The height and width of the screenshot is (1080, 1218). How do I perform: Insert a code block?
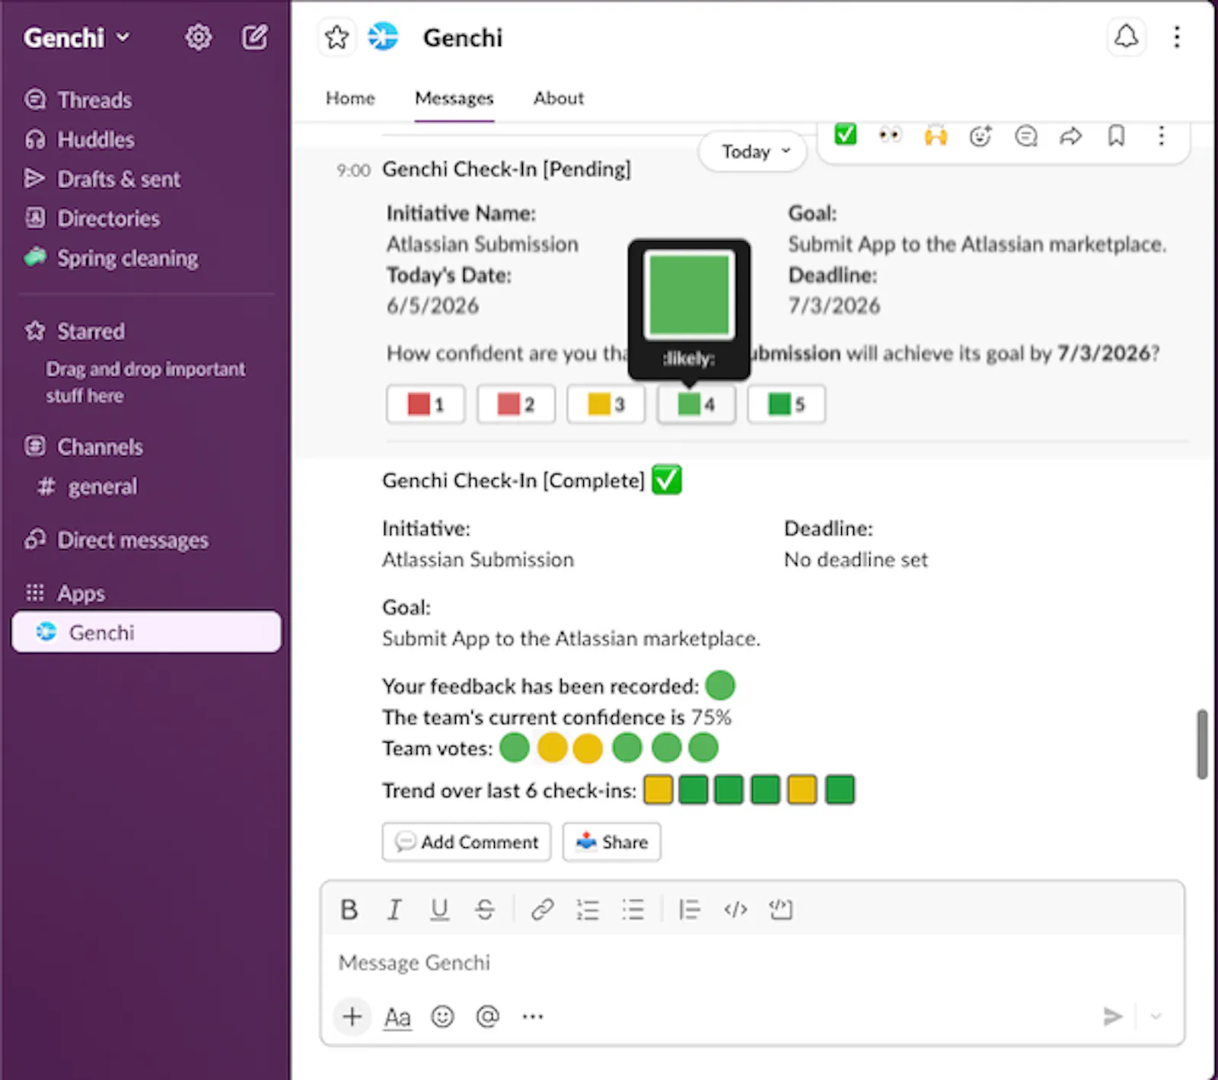781,909
